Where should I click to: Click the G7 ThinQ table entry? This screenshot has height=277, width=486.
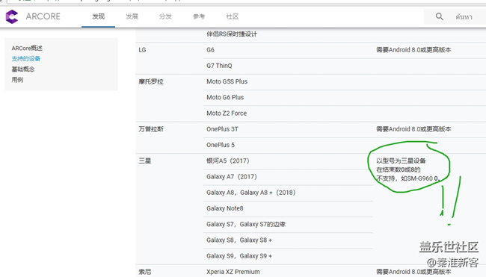219,66
